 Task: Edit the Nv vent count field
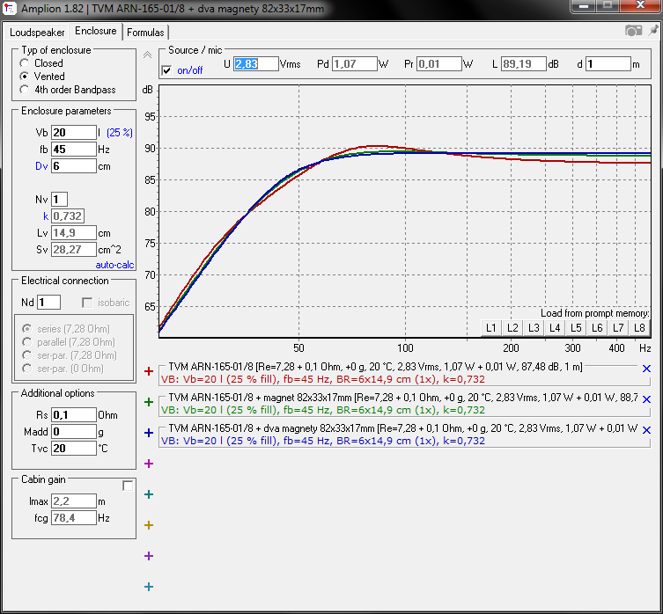click(59, 200)
